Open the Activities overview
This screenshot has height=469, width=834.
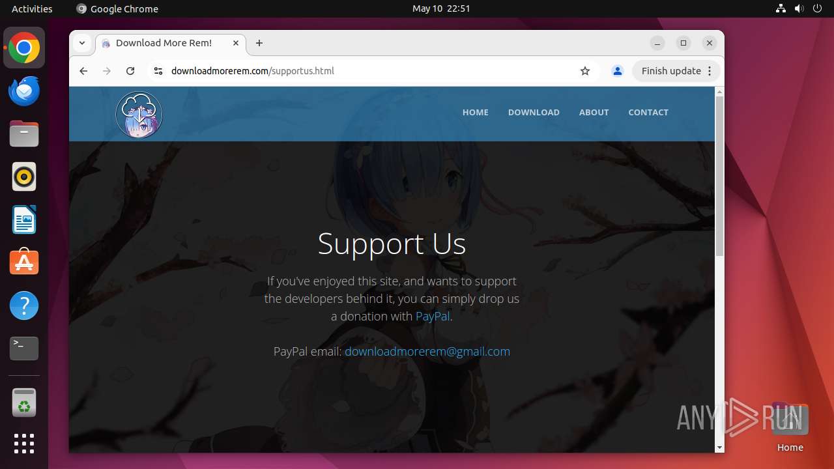[x=32, y=8]
